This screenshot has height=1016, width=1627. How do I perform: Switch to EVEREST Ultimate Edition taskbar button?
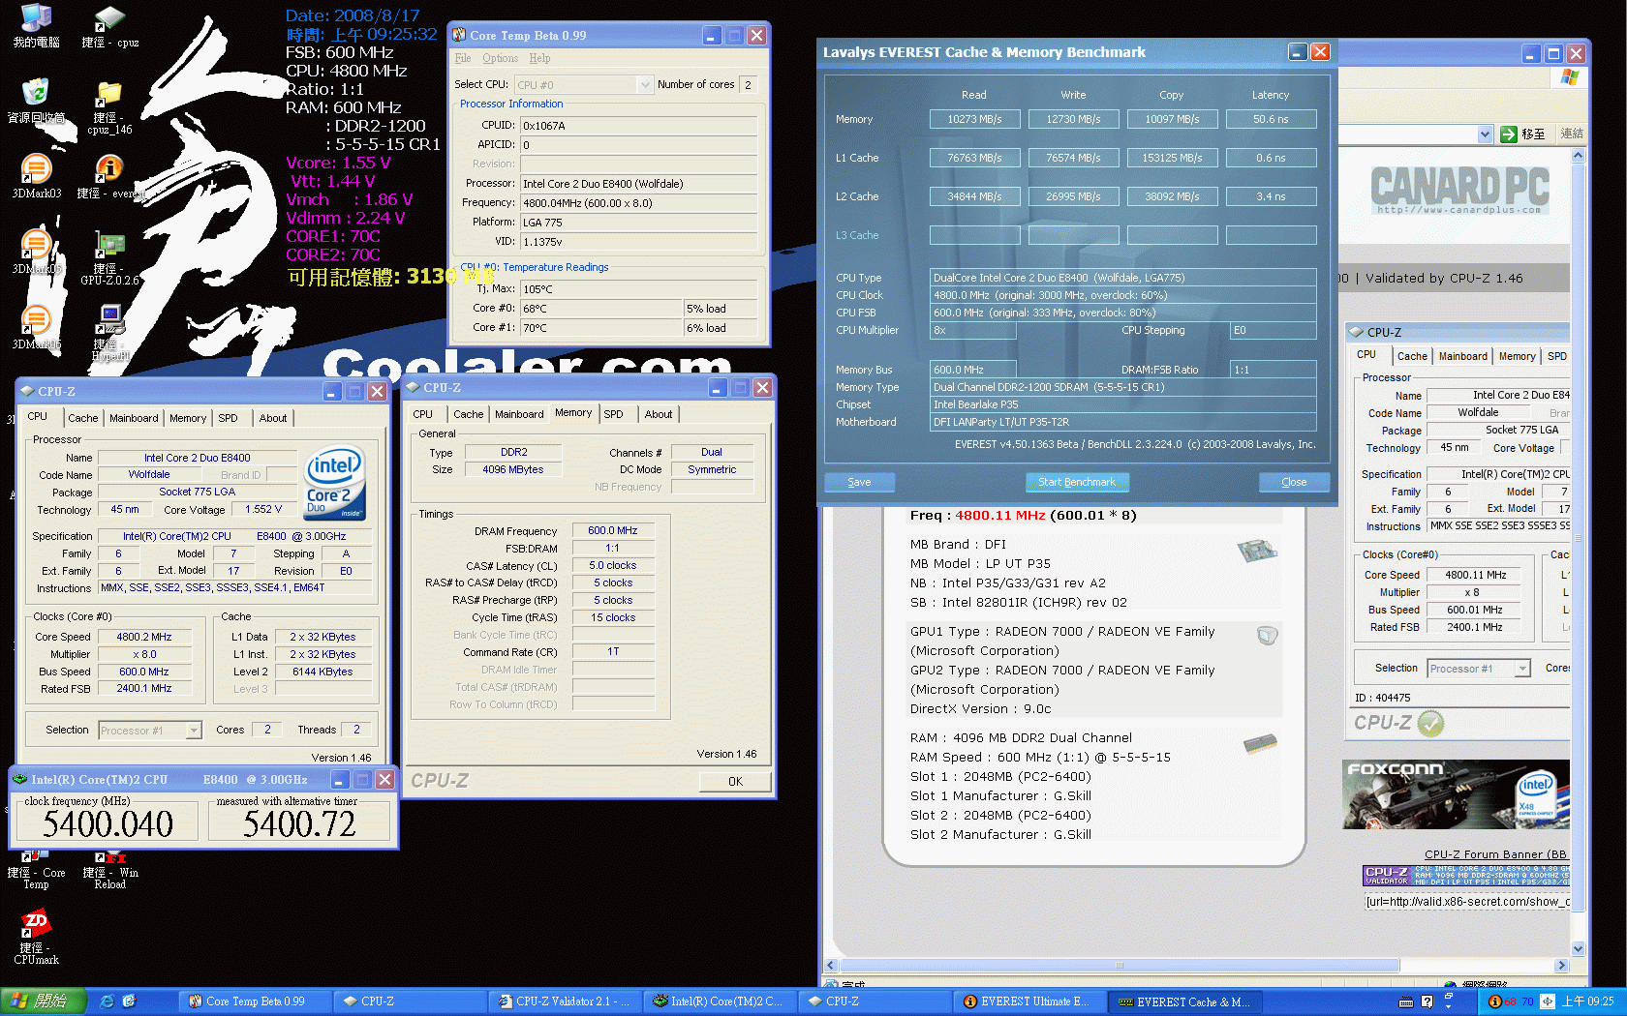(1029, 1001)
